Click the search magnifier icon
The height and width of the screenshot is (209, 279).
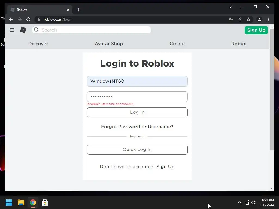pyautogui.click(x=37, y=30)
